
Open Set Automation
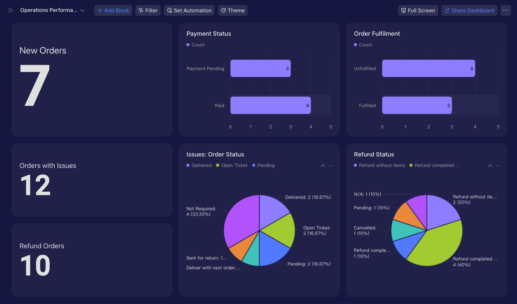point(189,10)
